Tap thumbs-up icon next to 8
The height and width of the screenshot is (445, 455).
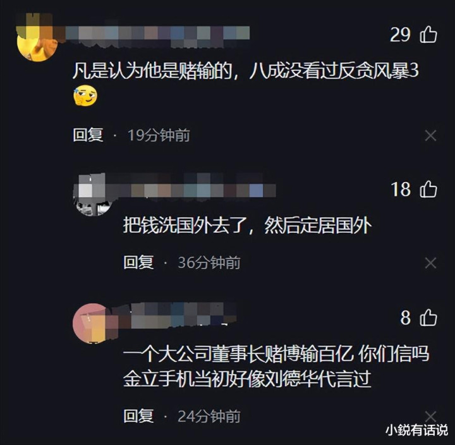pyautogui.click(x=428, y=317)
